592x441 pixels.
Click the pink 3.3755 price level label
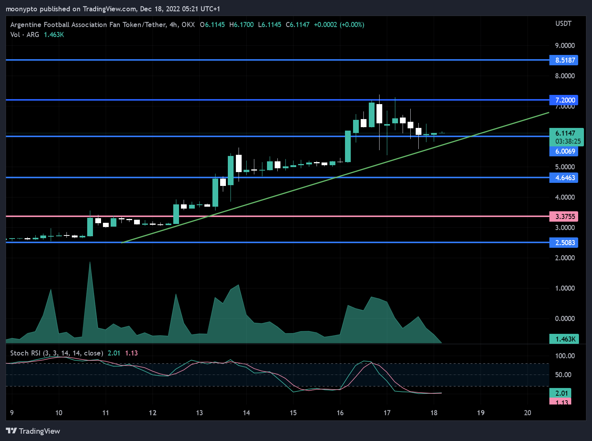pyautogui.click(x=564, y=216)
